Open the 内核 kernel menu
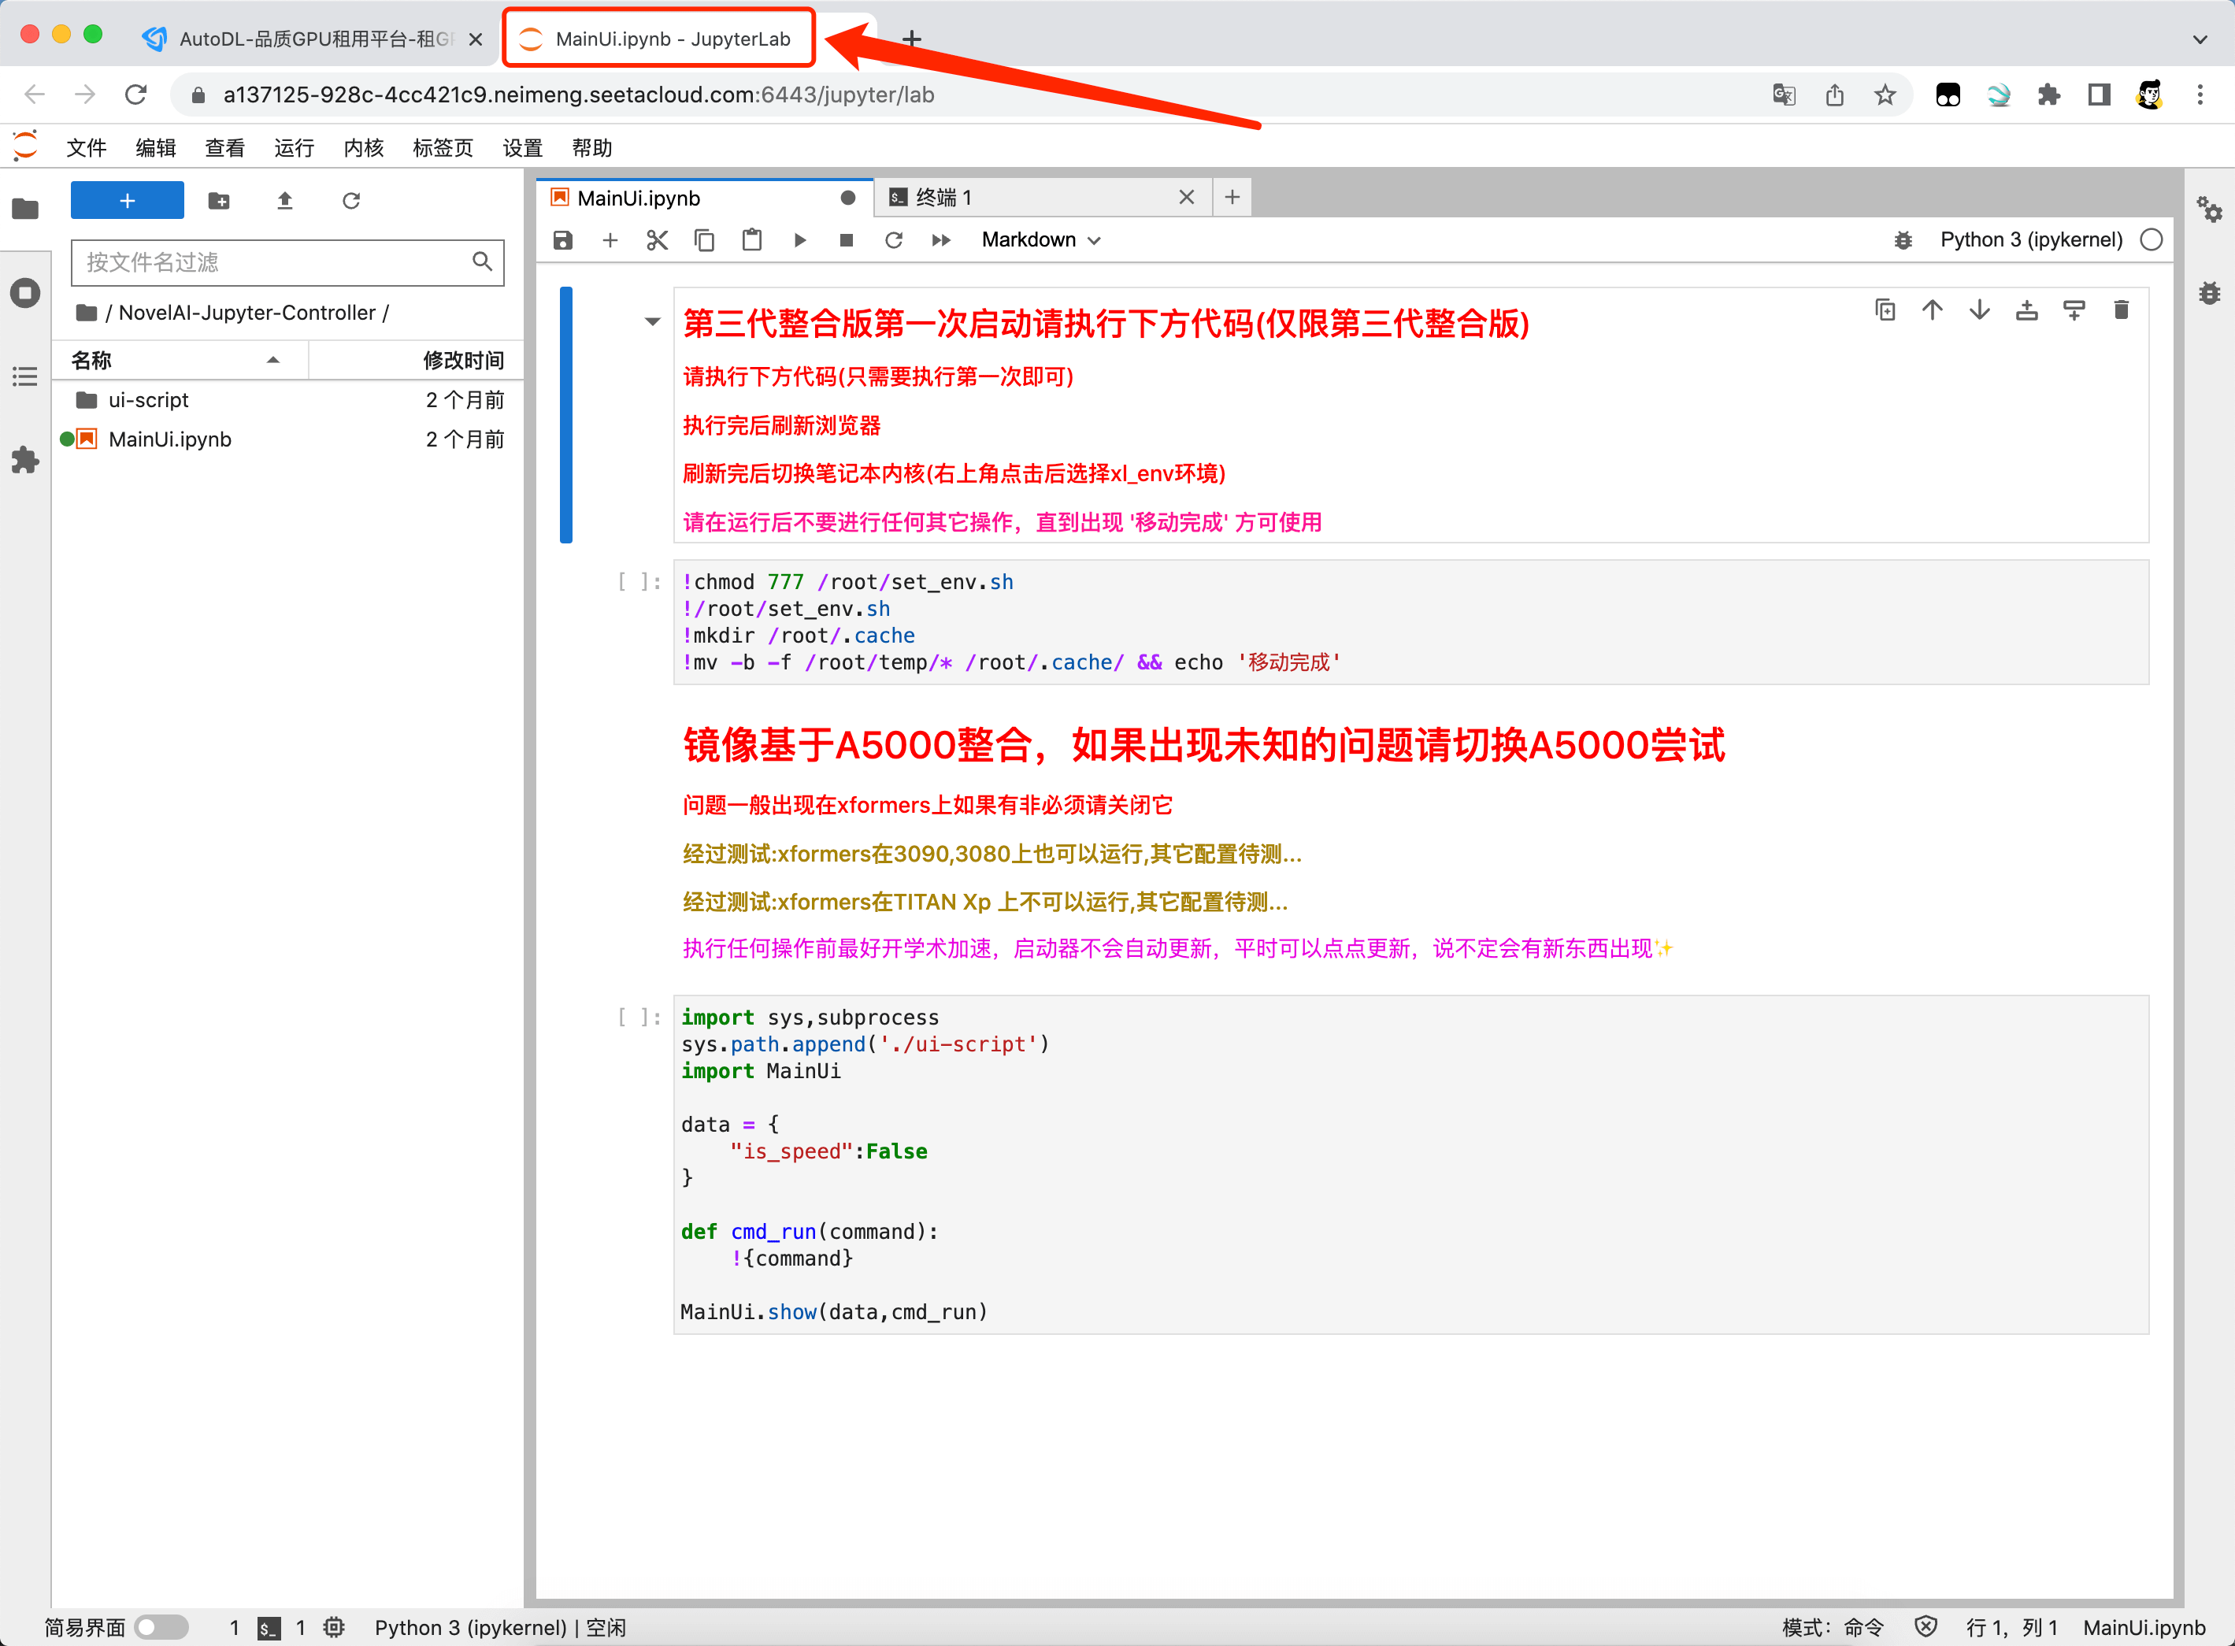 (363, 149)
